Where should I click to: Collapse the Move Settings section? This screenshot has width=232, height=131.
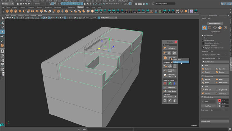[215, 97]
